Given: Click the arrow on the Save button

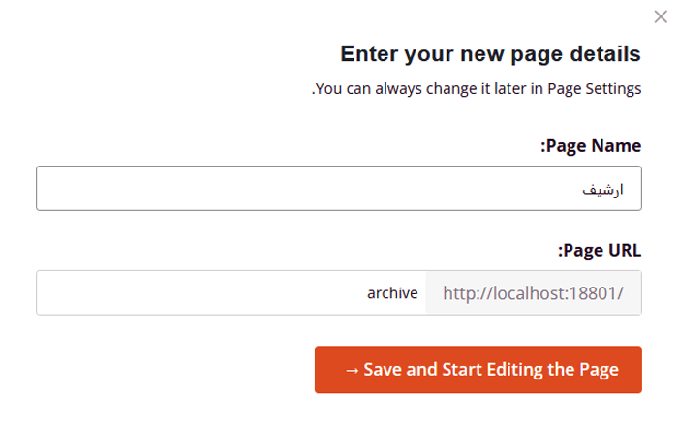Looking at the screenshot, I should click(x=352, y=371).
